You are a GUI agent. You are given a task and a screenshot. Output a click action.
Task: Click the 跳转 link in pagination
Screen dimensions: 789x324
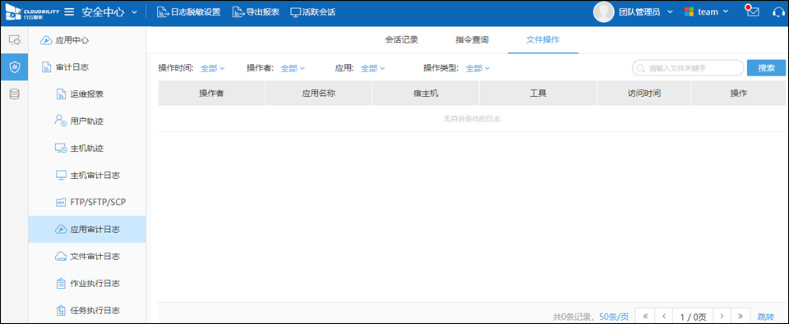click(x=766, y=317)
